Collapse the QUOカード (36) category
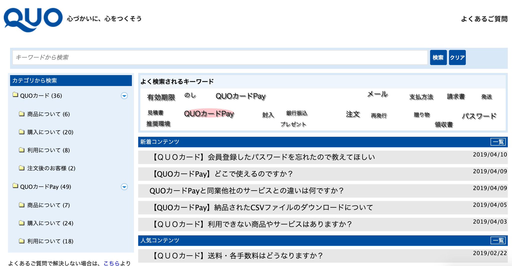Screen dimensions: 512x266 (x=124, y=96)
